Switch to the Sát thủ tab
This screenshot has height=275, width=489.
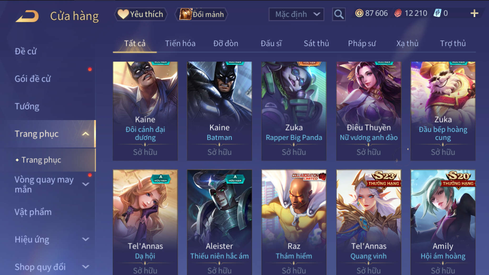pyautogui.click(x=316, y=43)
